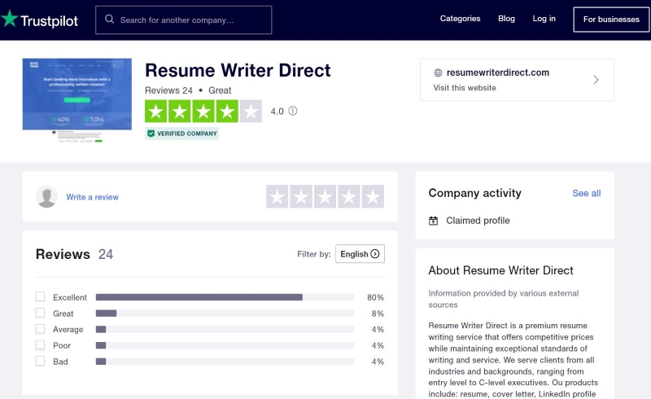Click the 80% percentage value
Screen dimensions: 651x399
pos(375,297)
